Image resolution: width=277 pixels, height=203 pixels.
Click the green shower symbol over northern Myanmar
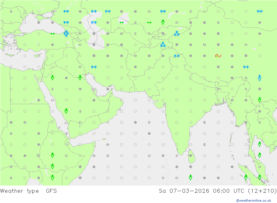pos(260,100)
